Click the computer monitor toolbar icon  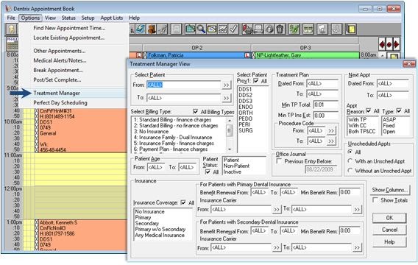[x=258, y=29]
